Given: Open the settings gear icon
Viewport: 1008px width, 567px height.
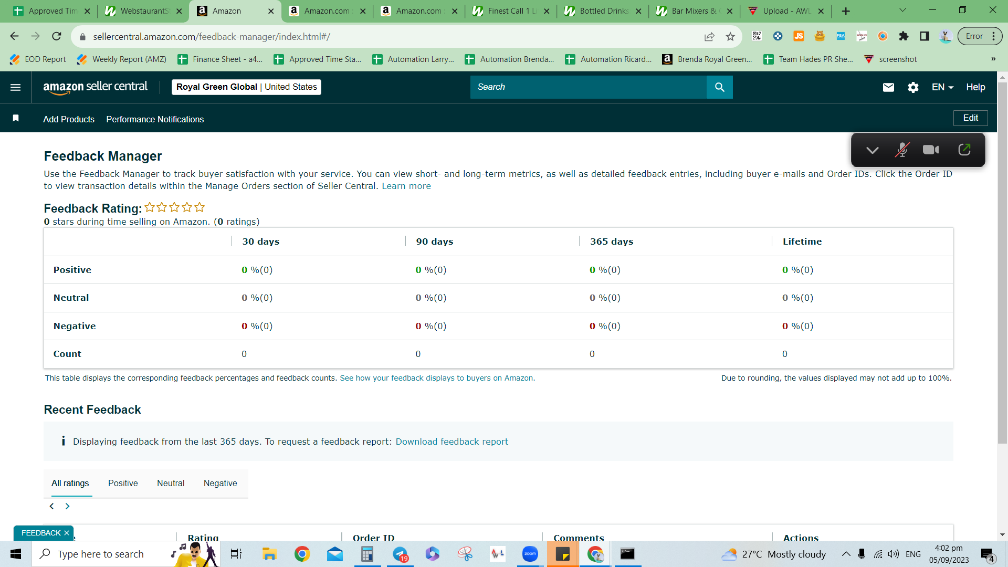Looking at the screenshot, I should click(913, 87).
